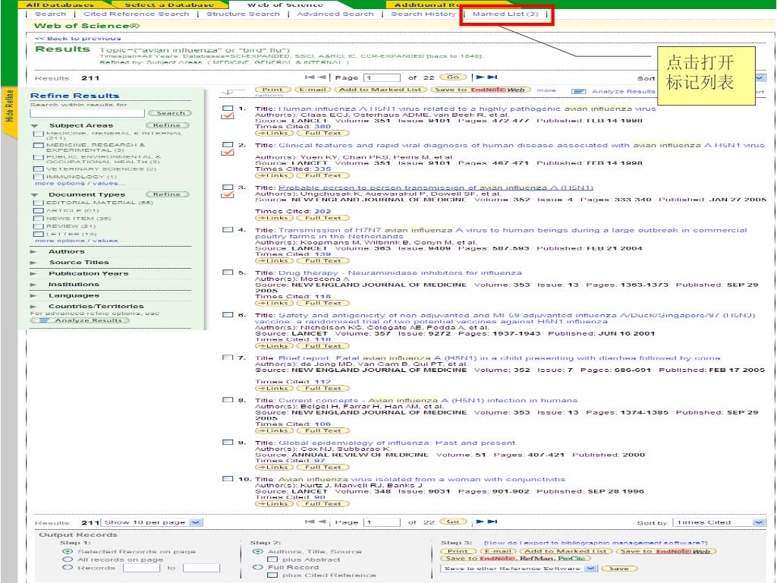Open Save to other Reference Software dropdown

[x=518, y=568]
